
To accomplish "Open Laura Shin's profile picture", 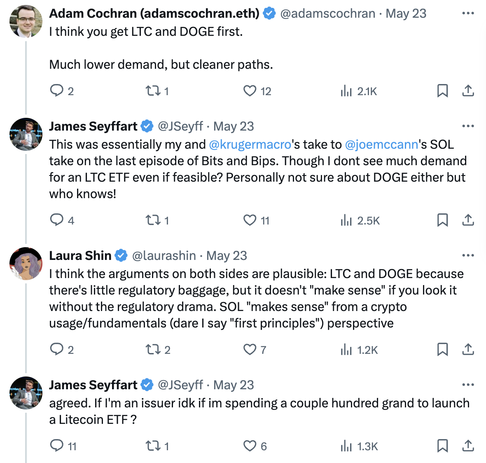I will point(26,264).
